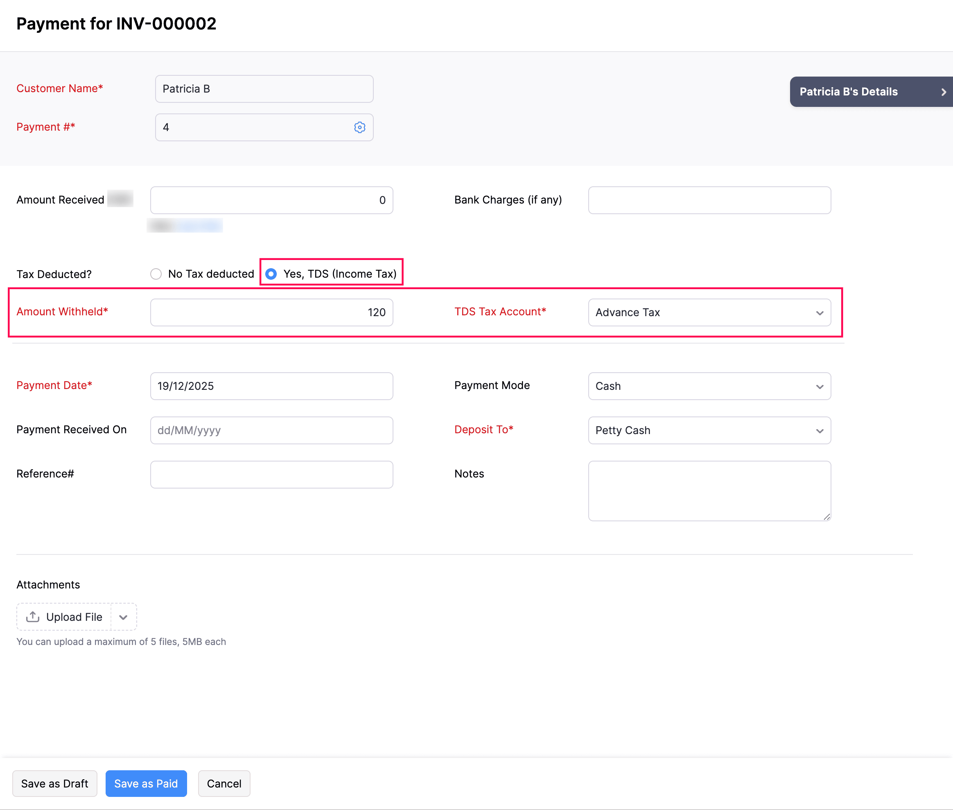Screen dimensions: 953x810
Task: Click the Payment number settings gear icon
Action: [359, 127]
